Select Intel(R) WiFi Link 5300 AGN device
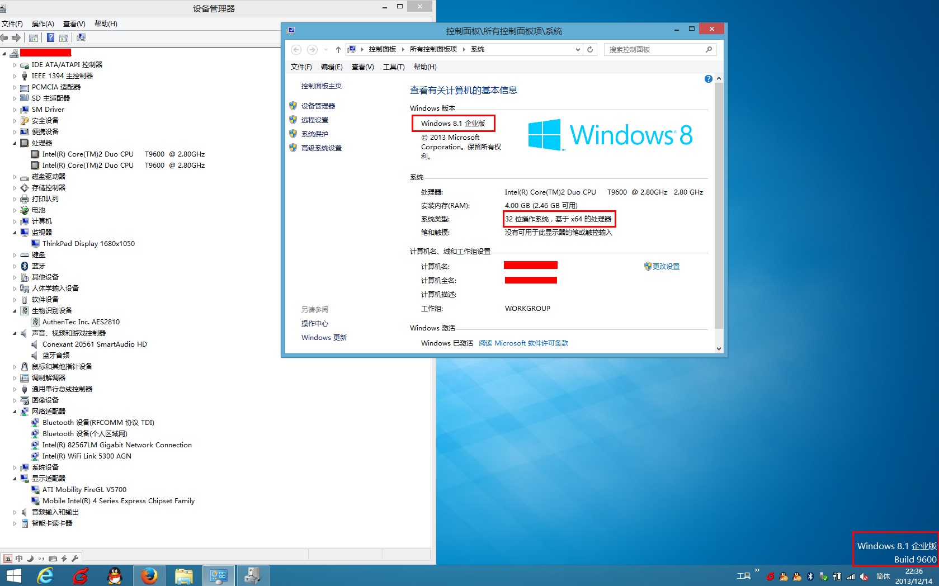939x586 pixels. pos(87,456)
